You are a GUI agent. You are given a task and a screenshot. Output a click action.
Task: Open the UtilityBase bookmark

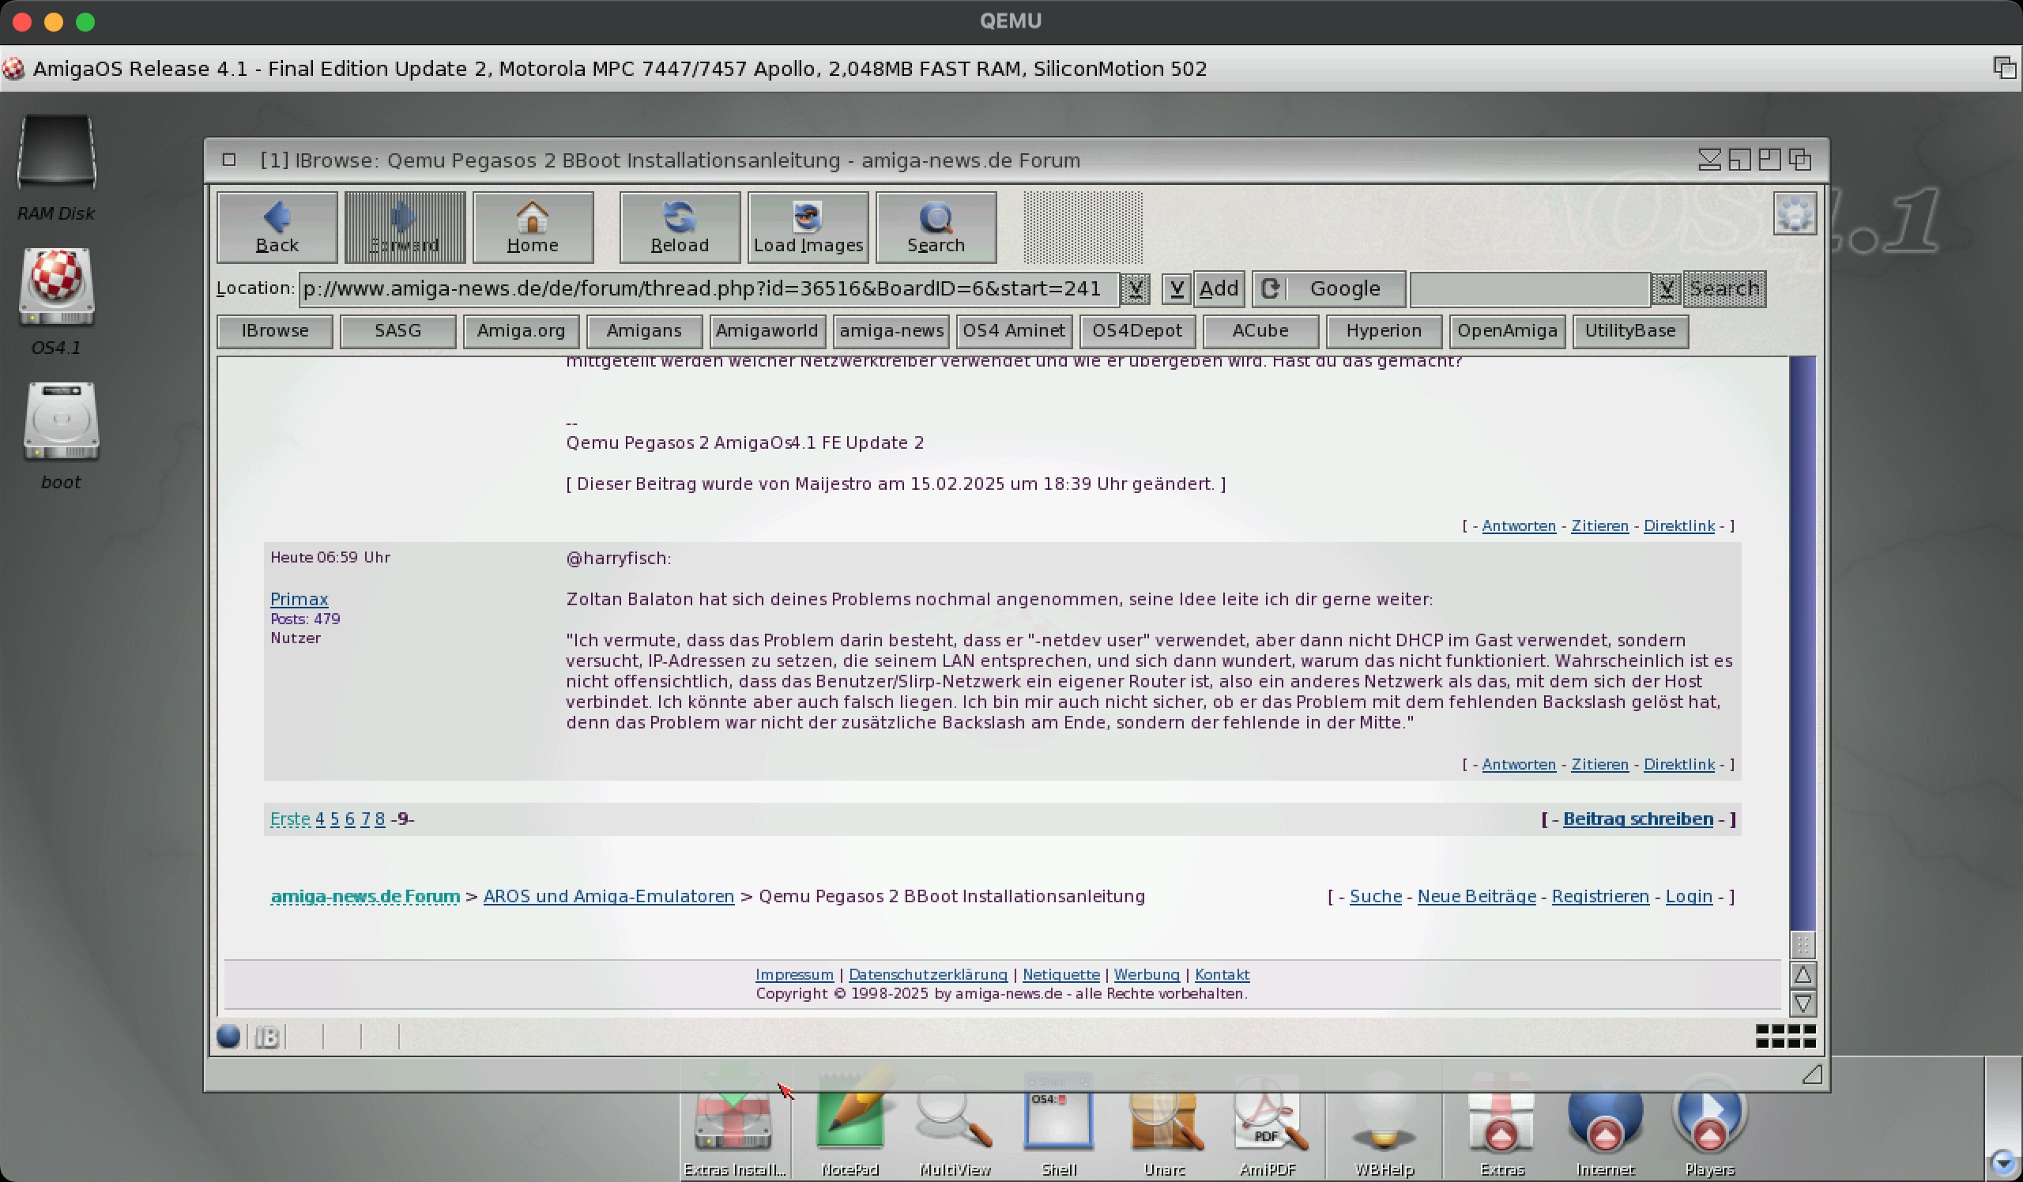click(x=1630, y=331)
